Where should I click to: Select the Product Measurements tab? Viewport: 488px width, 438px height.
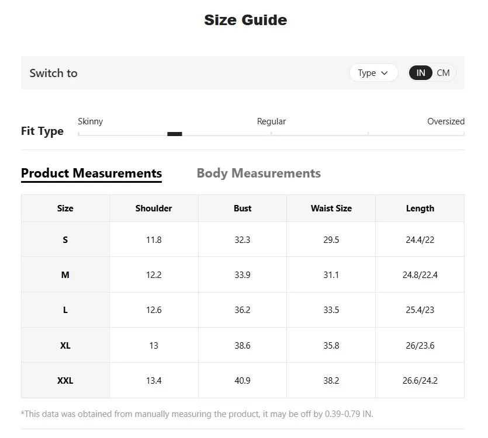click(x=91, y=173)
